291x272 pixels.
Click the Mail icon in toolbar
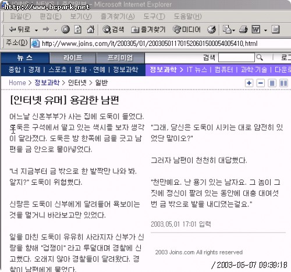coord(227,30)
